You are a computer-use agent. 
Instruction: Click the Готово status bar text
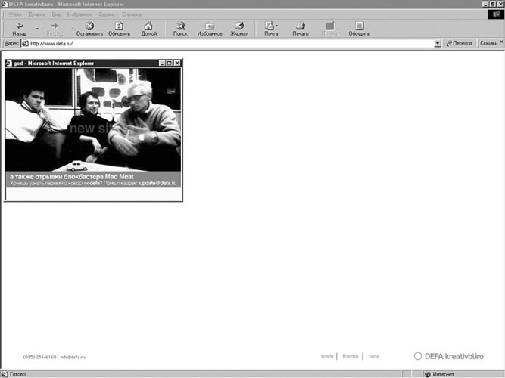tap(17, 374)
